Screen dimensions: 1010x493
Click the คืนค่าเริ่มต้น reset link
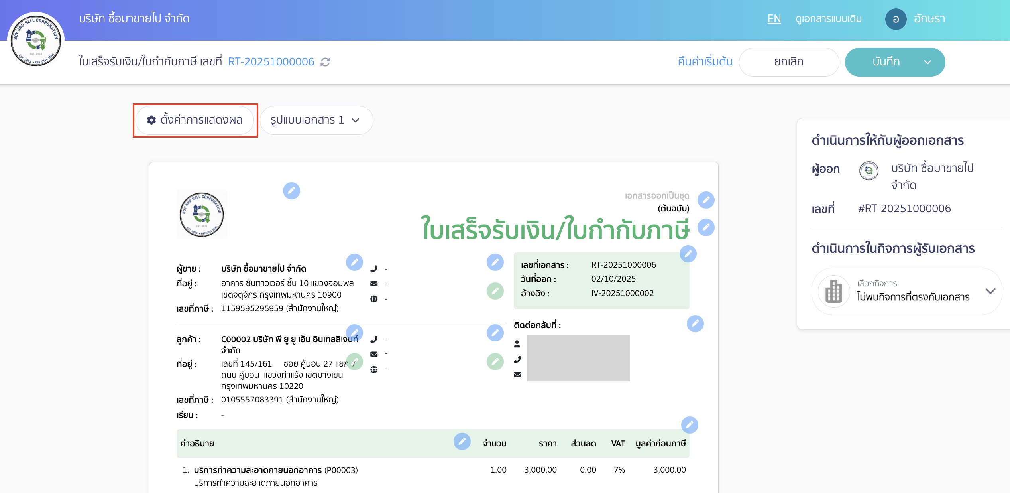[704, 62]
